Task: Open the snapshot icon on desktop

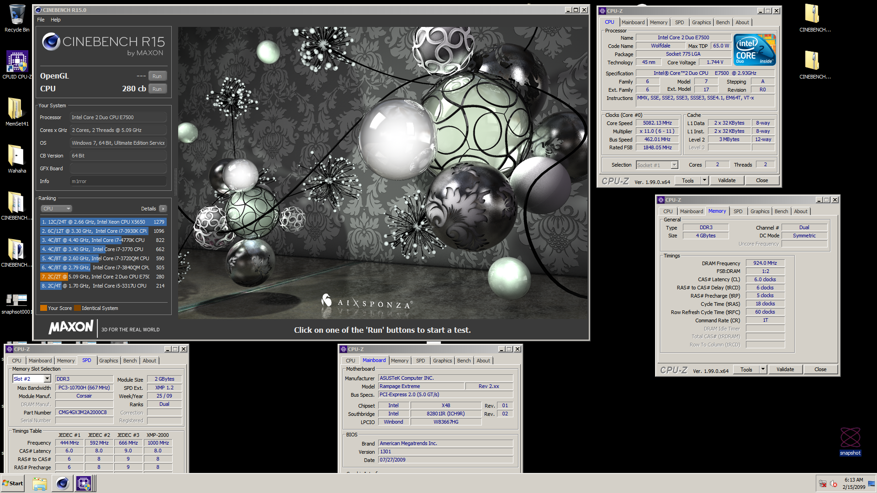Action: (850, 441)
